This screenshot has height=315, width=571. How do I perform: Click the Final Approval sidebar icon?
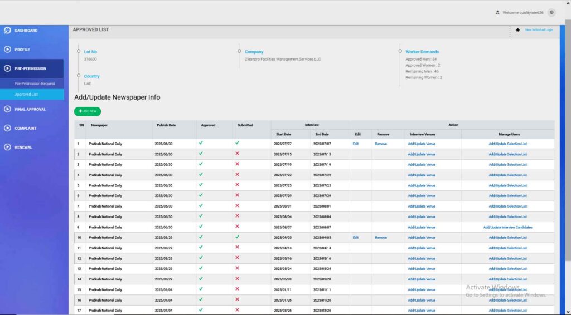pos(7,109)
